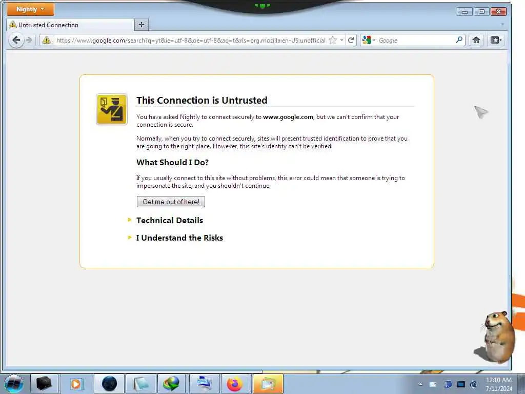Click the volume speaker tray icon
525x394 pixels.
click(x=473, y=384)
